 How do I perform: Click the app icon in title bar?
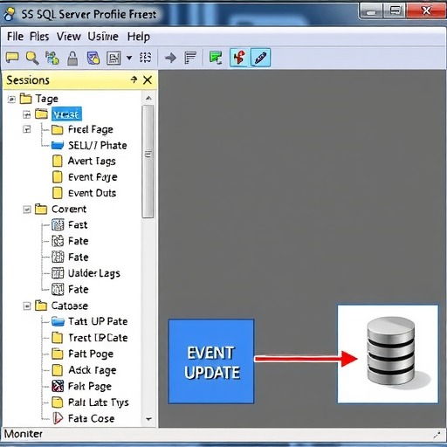[x=10, y=14]
